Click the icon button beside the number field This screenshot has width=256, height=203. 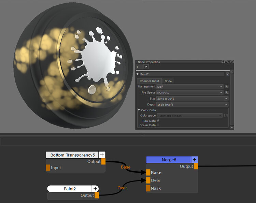tap(146, 67)
